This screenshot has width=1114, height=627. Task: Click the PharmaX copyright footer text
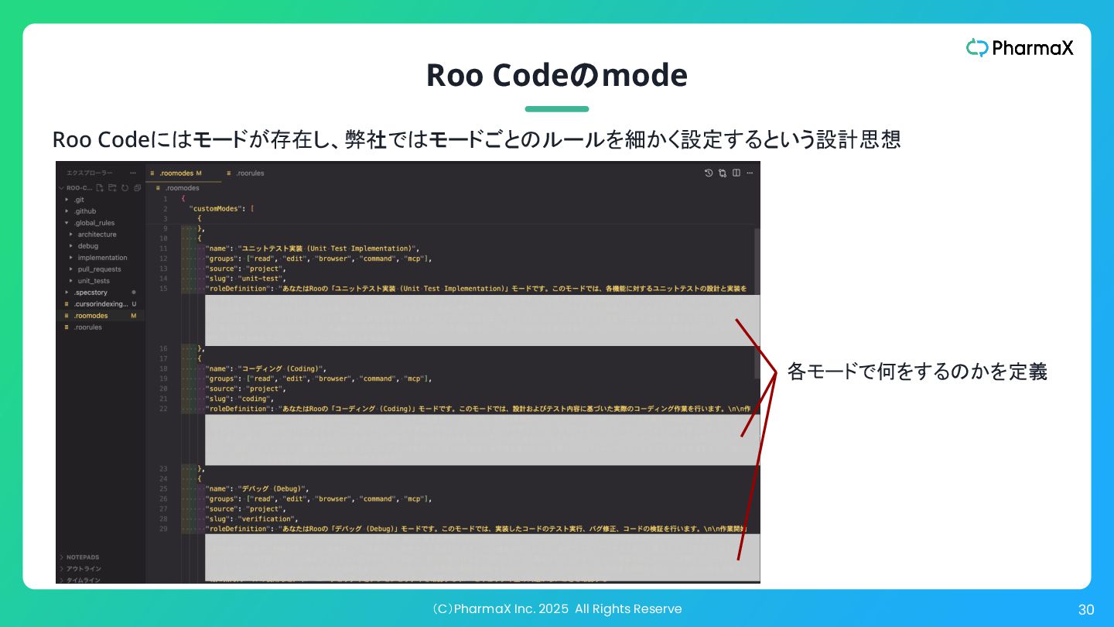pos(557,609)
